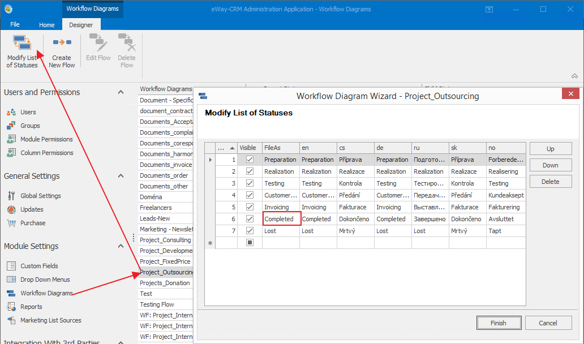
Task: Select Doména in workflow list
Action: click(166, 196)
